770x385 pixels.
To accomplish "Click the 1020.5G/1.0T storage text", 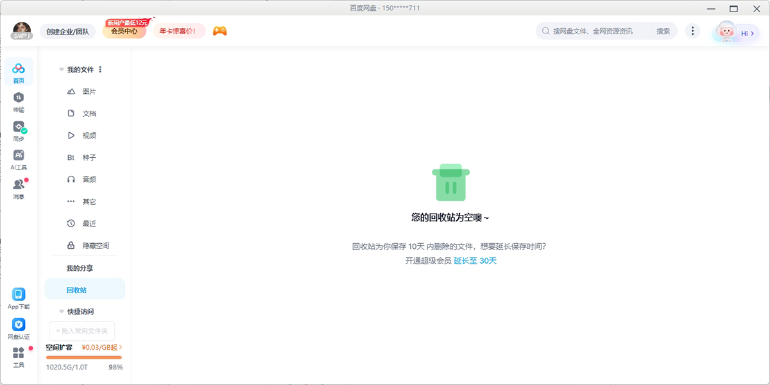I will pyautogui.click(x=67, y=368).
